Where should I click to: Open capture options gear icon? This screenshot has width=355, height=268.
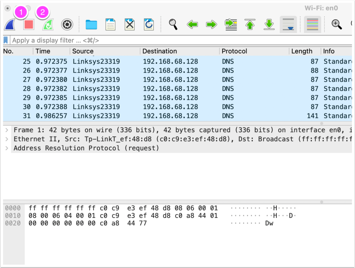(x=67, y=25)
